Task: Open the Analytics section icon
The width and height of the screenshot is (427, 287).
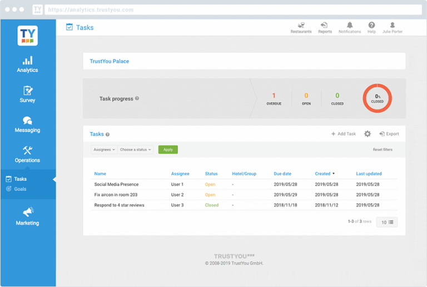Action: pyautogui.click(x=27, y=61)
